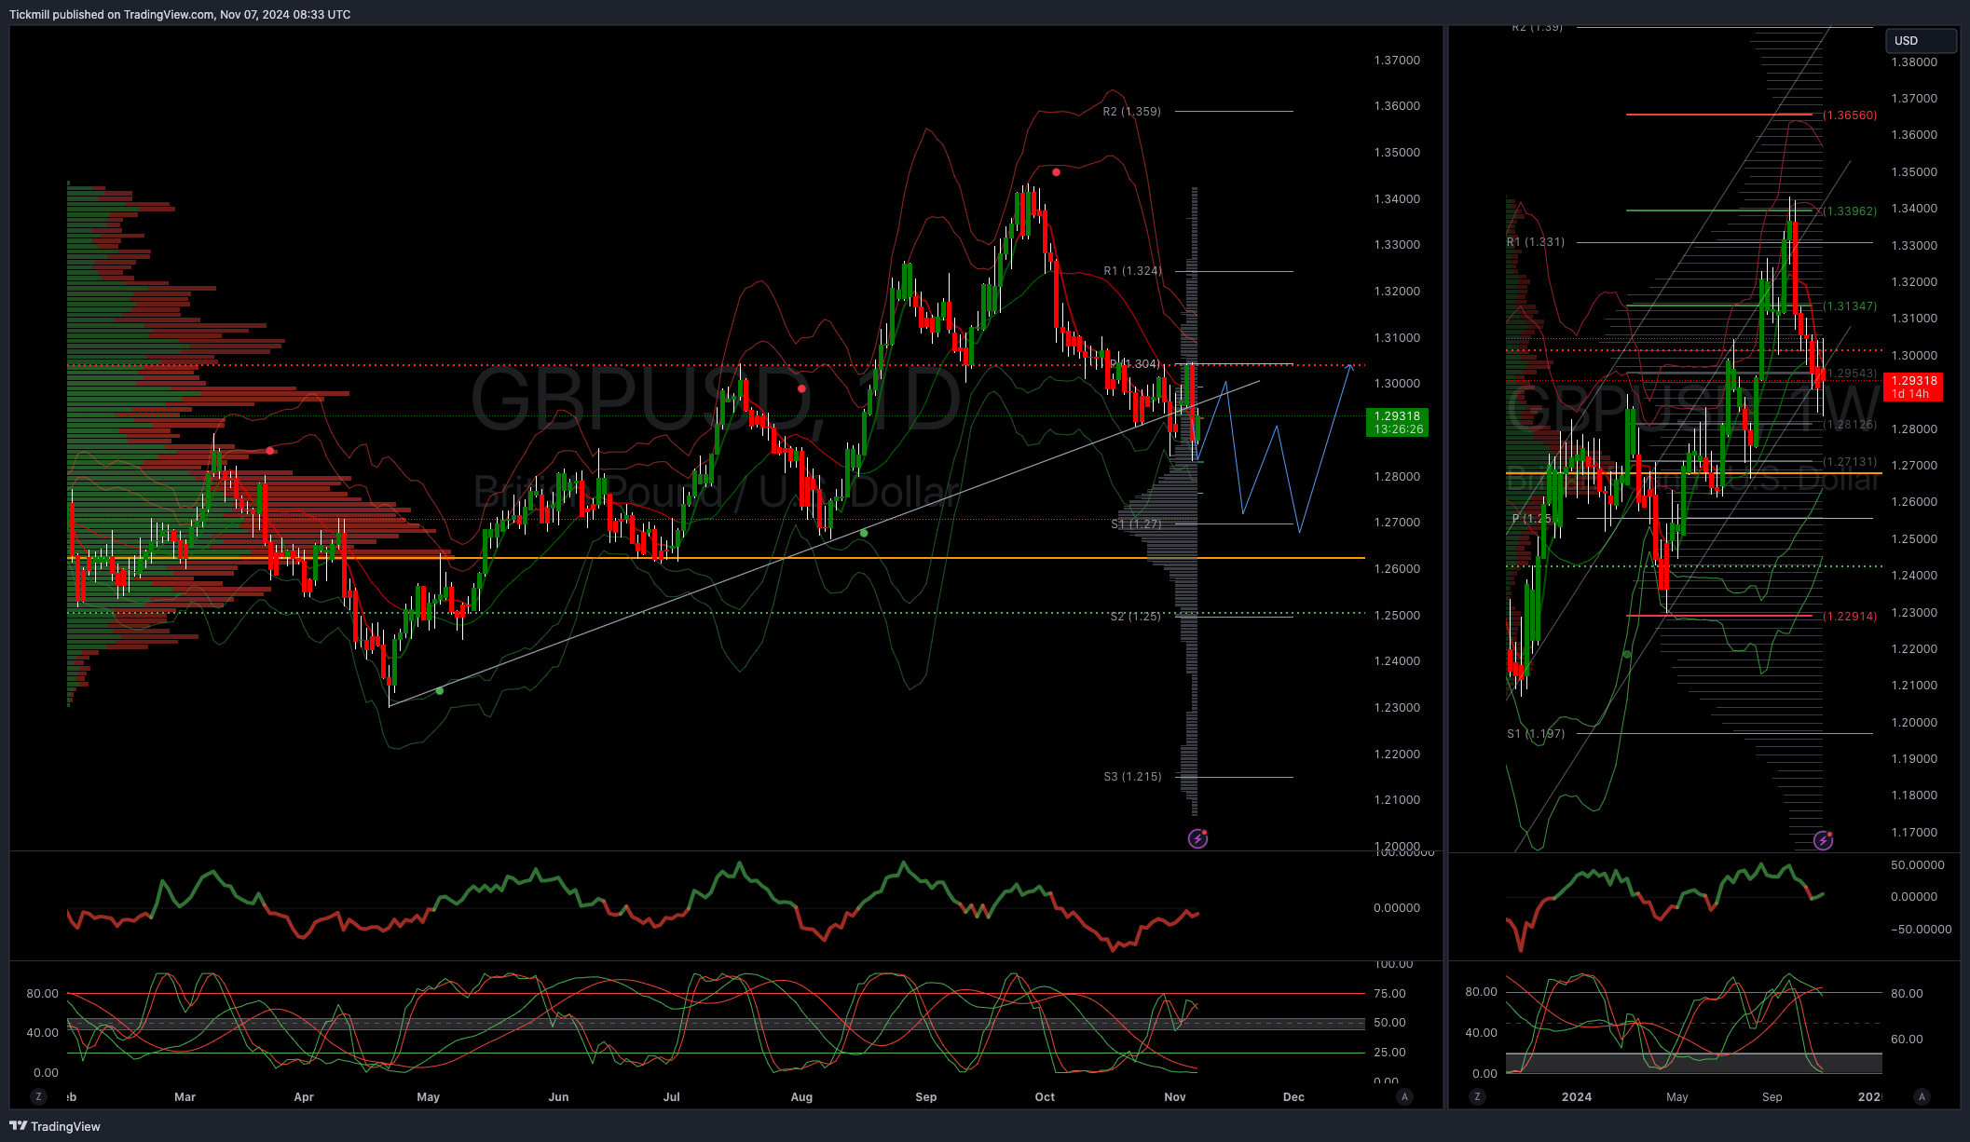Click the red marker dot above the October high
1970x1142 pixels.
[x=1056, y=172]
